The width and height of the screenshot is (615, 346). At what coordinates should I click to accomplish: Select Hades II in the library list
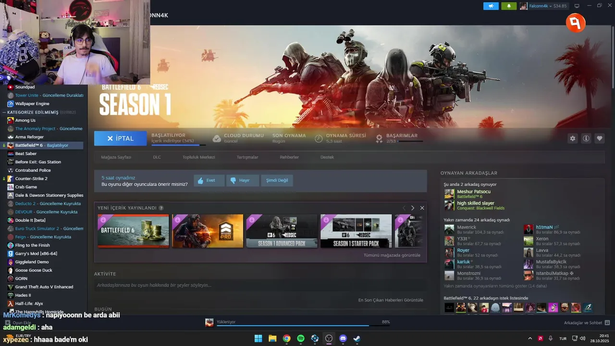[23, 295]
